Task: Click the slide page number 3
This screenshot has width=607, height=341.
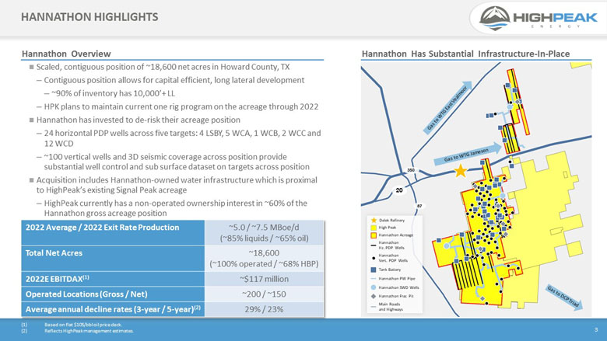Action: click(596, 329)
